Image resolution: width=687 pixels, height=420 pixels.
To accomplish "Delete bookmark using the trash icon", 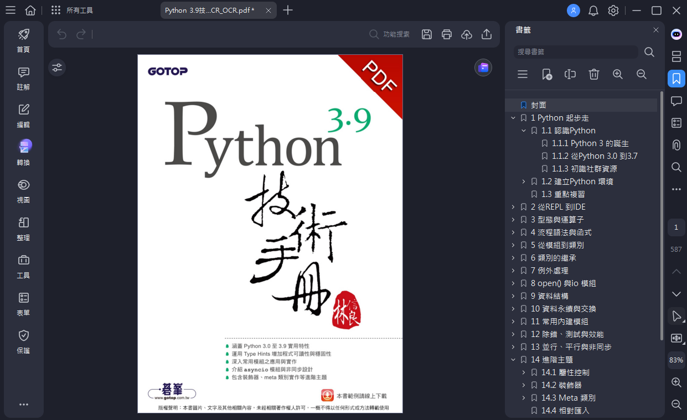I will (x=594, y=74).
